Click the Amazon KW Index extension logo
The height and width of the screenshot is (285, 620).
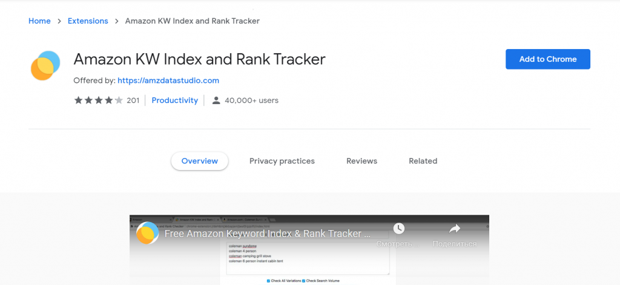coord(45,65)
